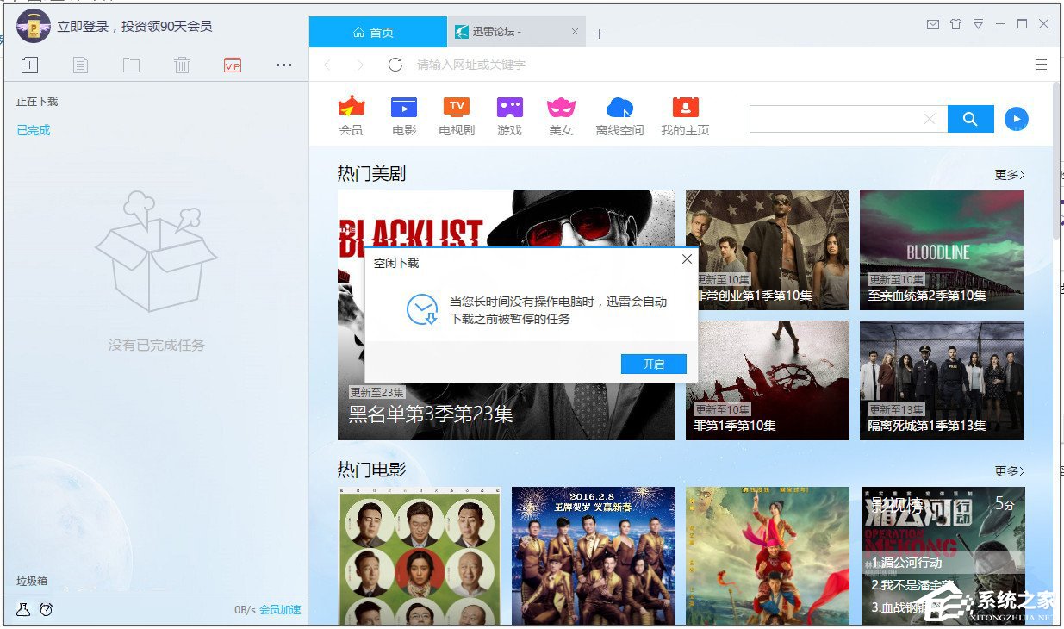Click the user avatar icon

34,26
